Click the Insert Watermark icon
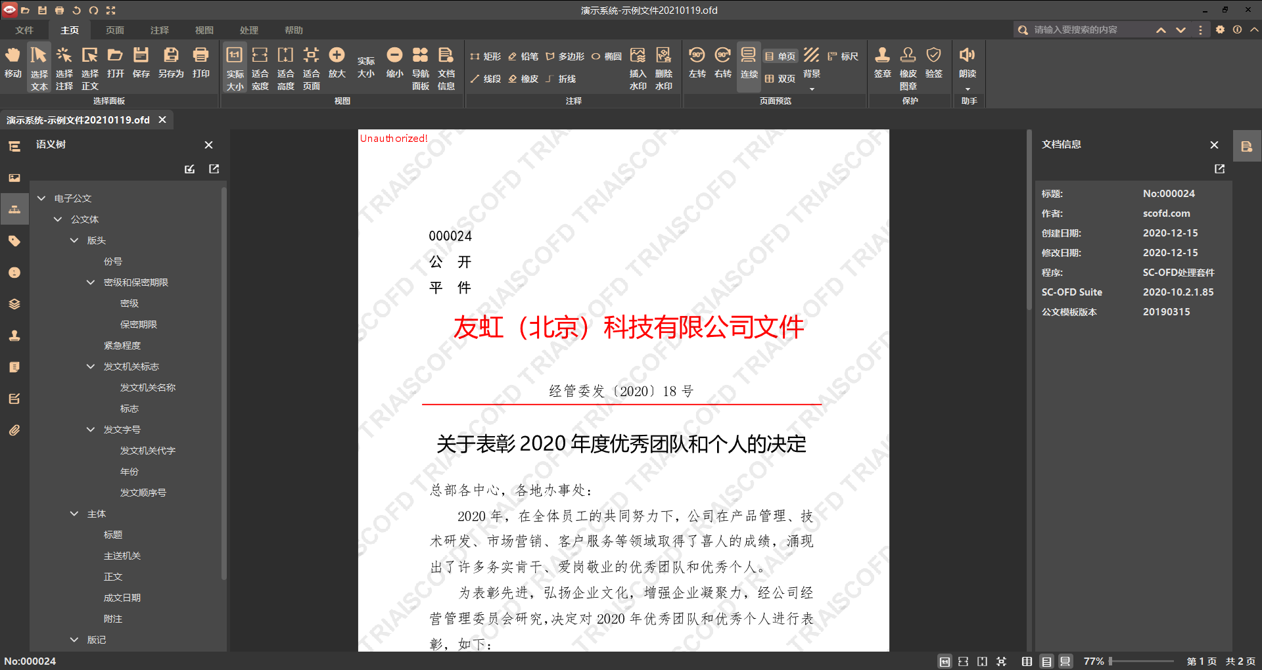The height and width of the screenshot is (670, 1262). [x=638, y=68]
